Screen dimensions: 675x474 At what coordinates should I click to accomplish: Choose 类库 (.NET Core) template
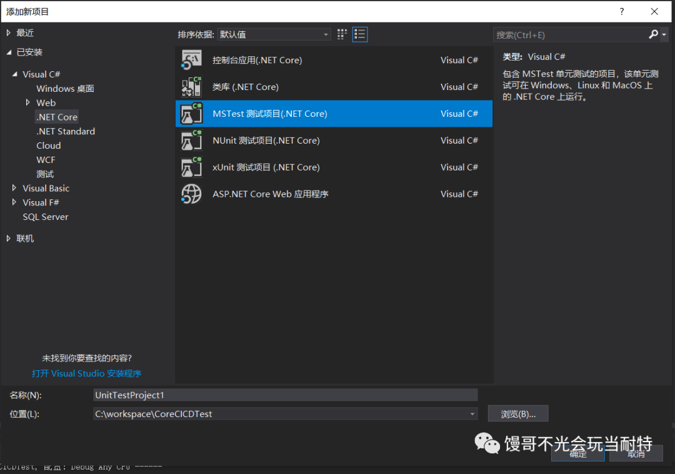[334, 86]
